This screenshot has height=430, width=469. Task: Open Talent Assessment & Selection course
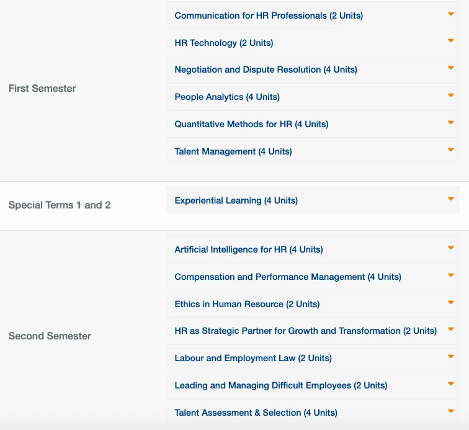[256, 413]
